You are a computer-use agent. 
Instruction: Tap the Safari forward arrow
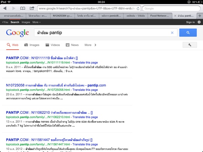(x=14, y=8)
